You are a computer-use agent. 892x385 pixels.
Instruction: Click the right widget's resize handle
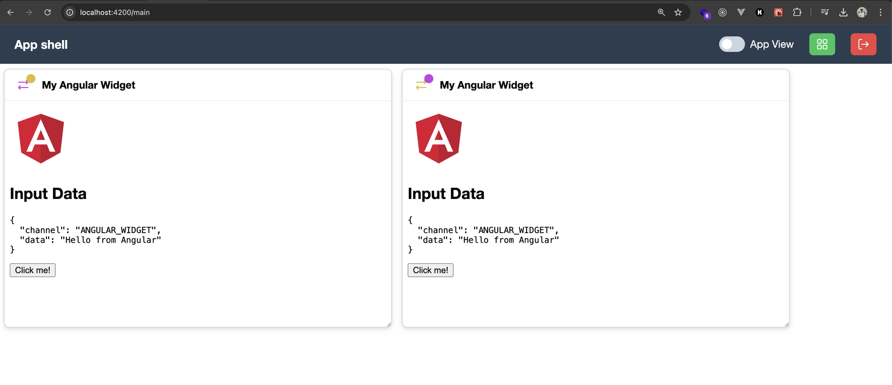(x=787, y=324)
